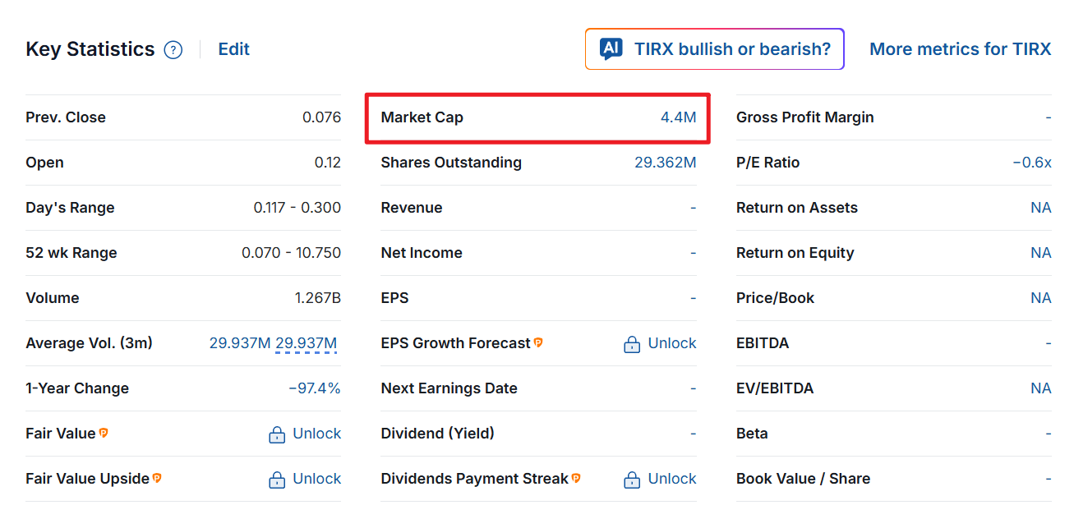Open More metrics for TIRX link
This screenshot has width=1074, height=528.
[x=960, y=49]
